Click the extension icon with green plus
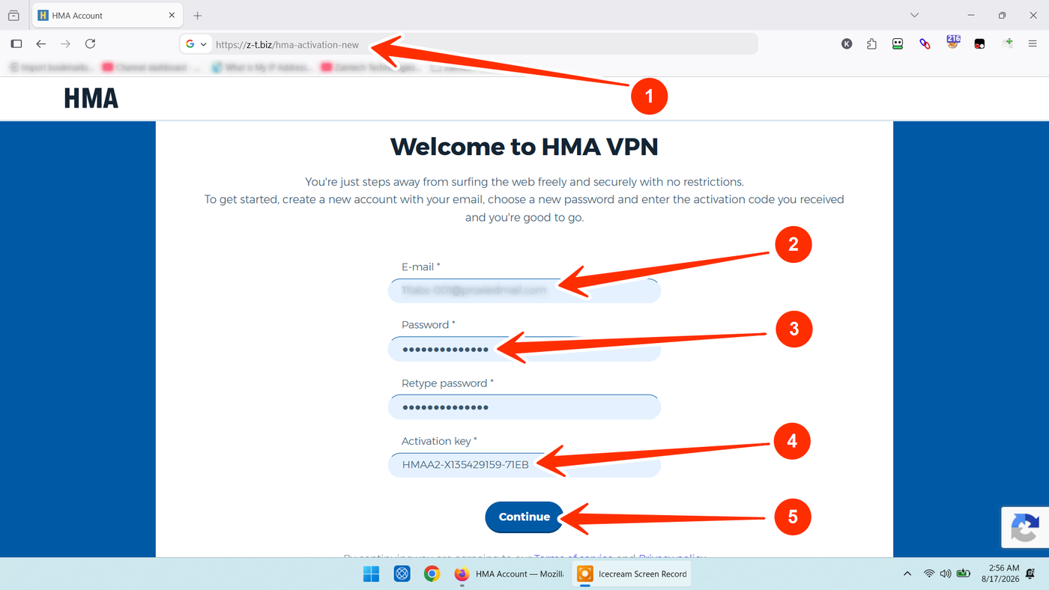The height and width of the screenshot is (590, 1049). tap(1008, 43)
